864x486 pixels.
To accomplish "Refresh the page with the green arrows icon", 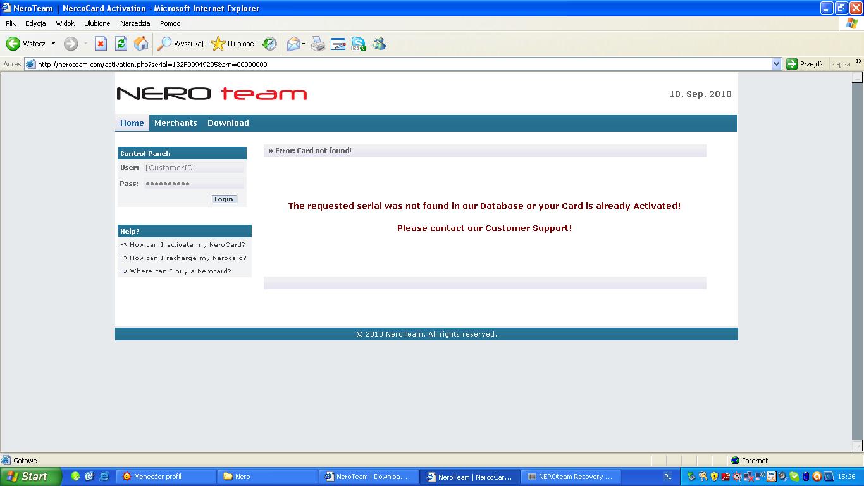I will point(121,44).
